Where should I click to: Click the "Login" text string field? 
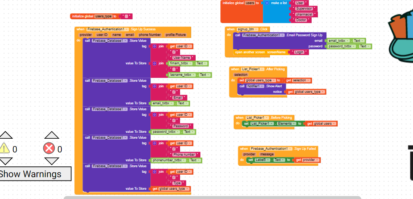click(299, 53)
